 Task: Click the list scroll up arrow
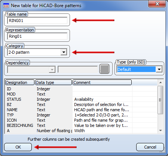point(161,82)
